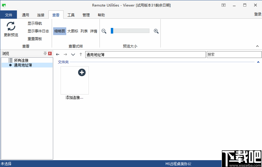Click the 更新预览 refresh icon
262x167 pixels.
(11, 26)
